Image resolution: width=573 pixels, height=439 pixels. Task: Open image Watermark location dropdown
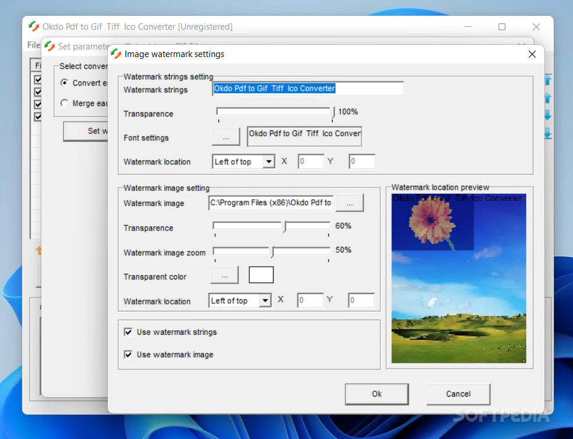pyautogui.click(x=265, y=300)
